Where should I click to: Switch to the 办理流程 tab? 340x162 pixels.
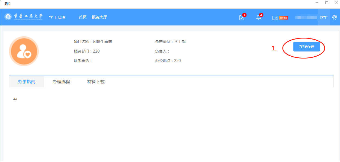tap(61, 82)
